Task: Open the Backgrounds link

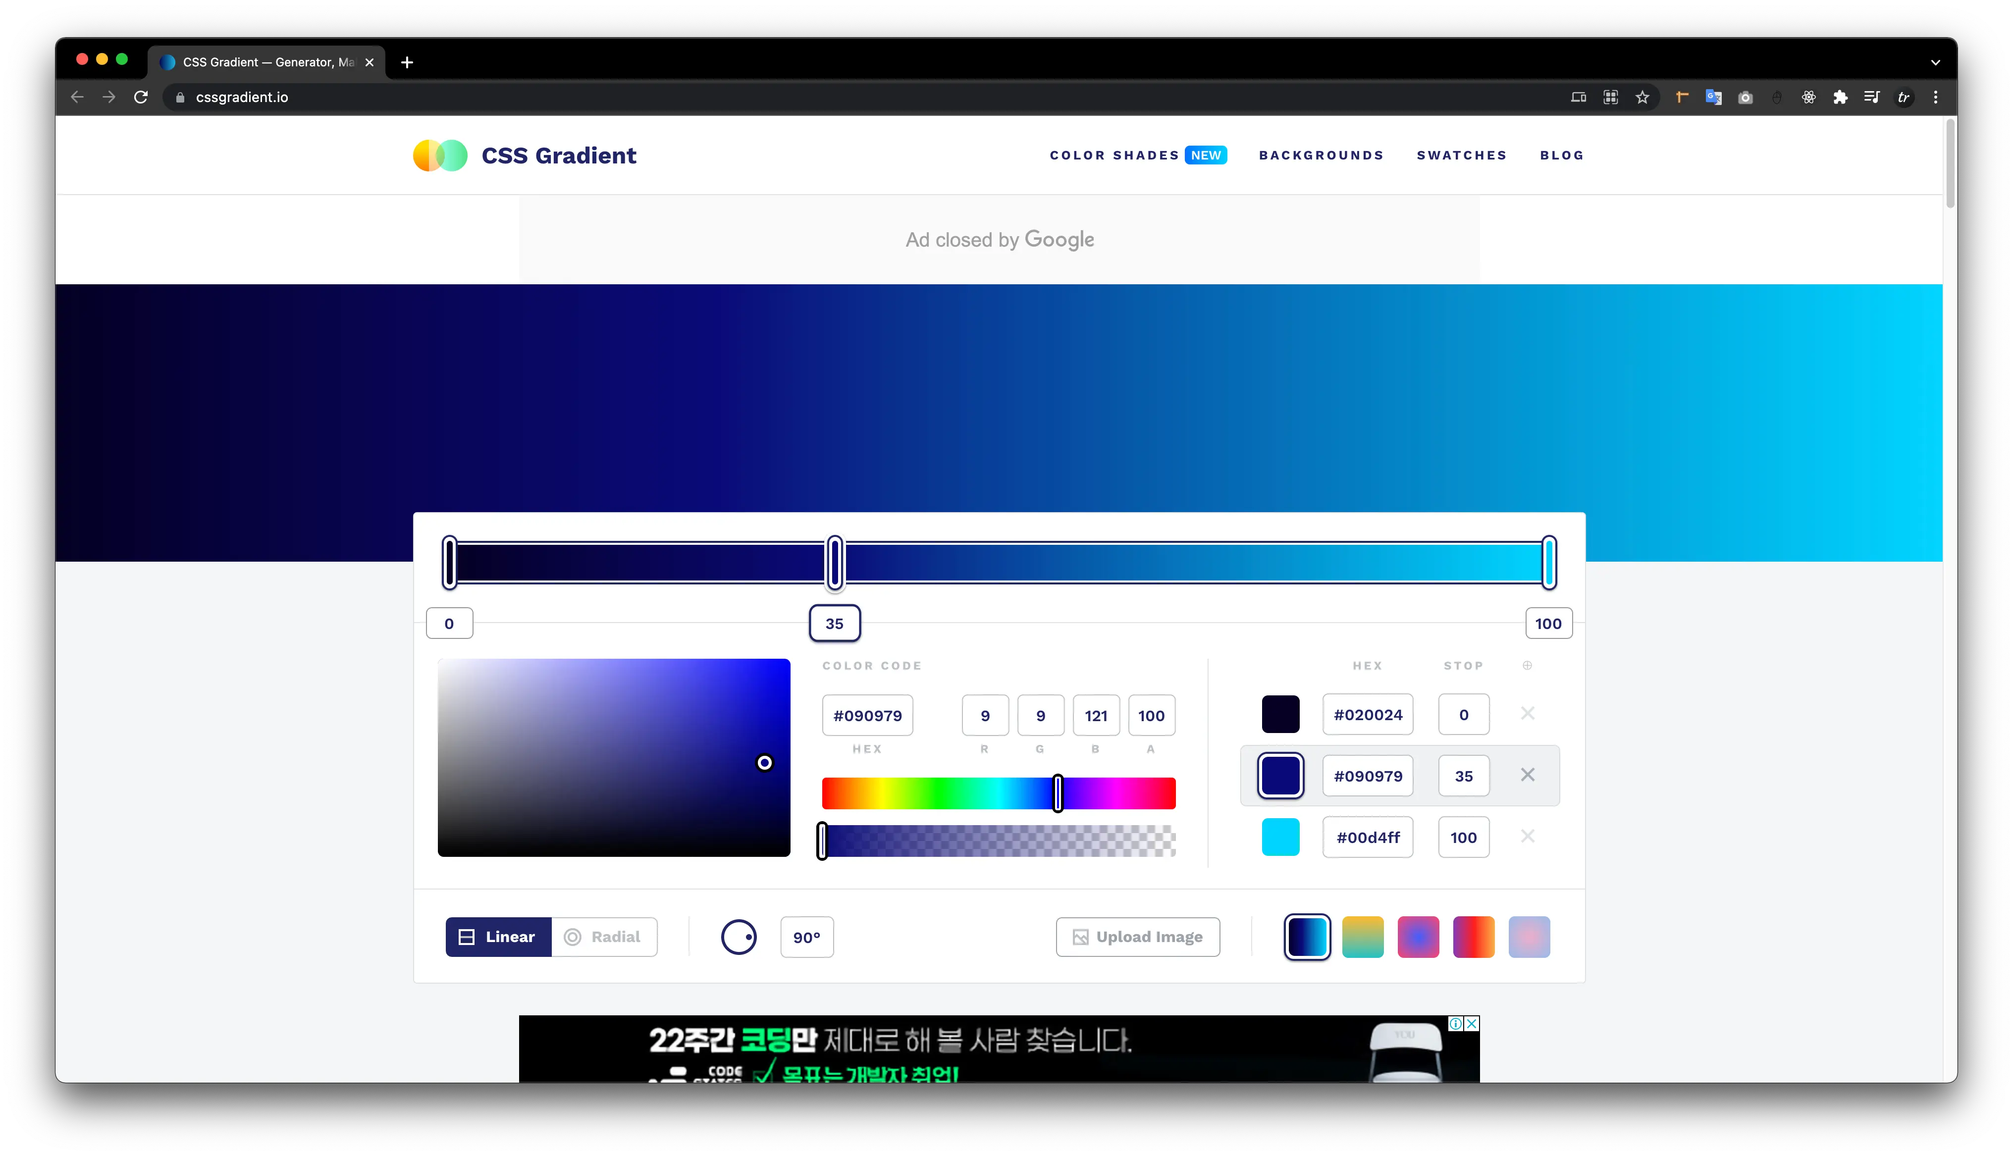Action: [1321, 156]
